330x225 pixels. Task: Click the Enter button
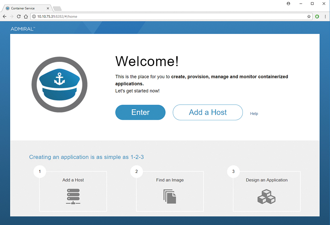tap(140, 112)
